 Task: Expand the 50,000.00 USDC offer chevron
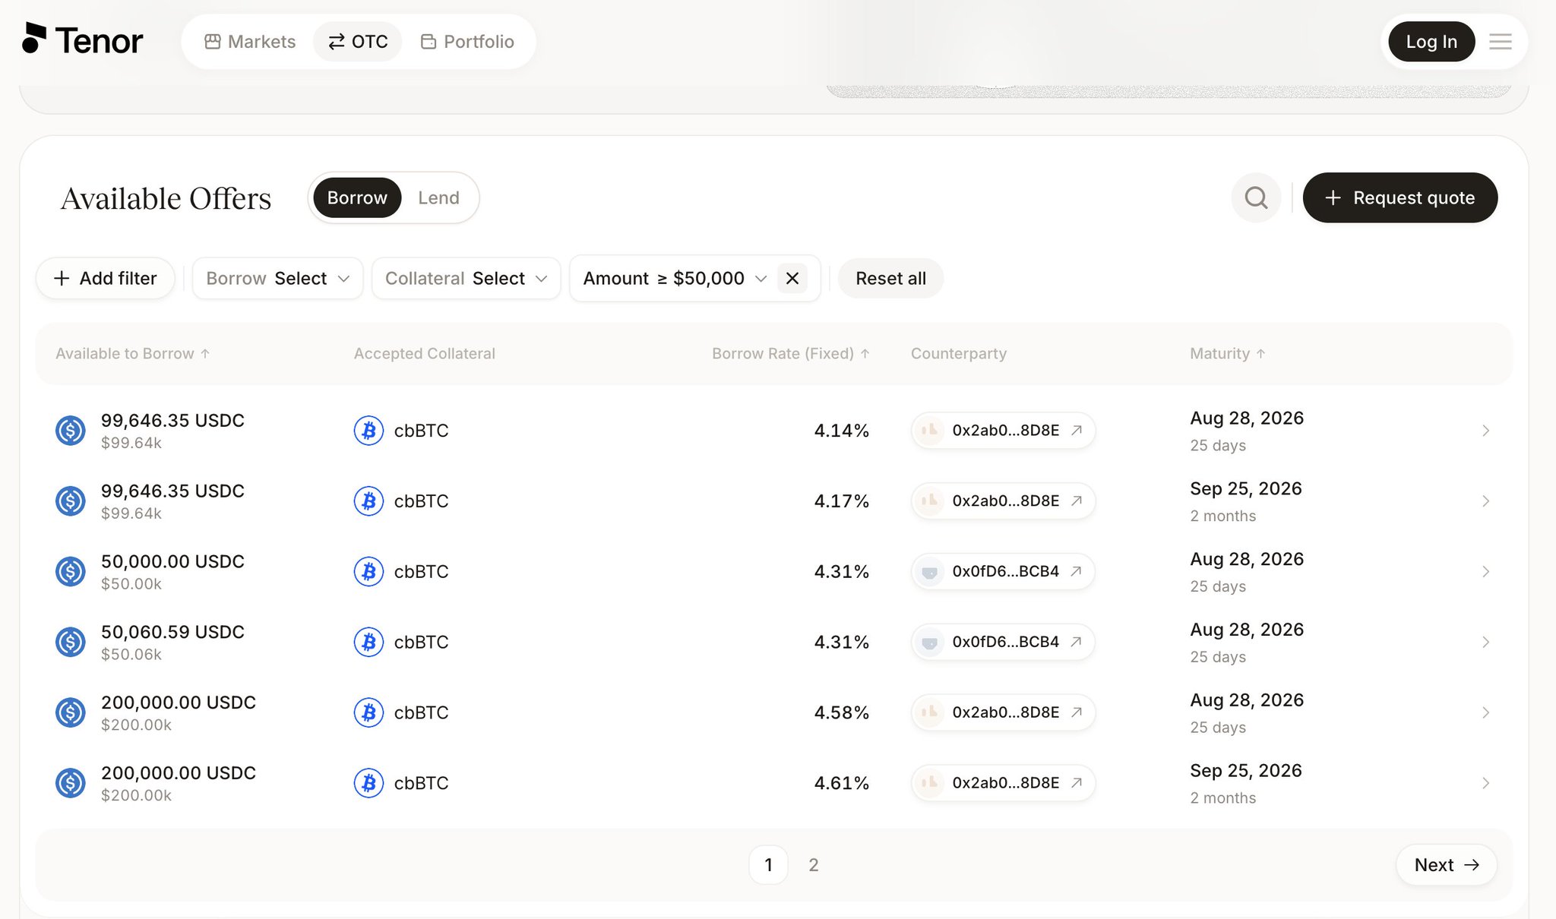click(x=1485, y=572)
